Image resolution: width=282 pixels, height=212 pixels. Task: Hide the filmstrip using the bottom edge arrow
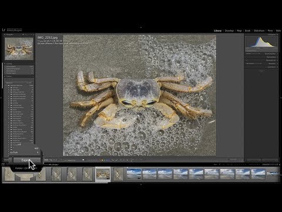[x=141, y=184]
